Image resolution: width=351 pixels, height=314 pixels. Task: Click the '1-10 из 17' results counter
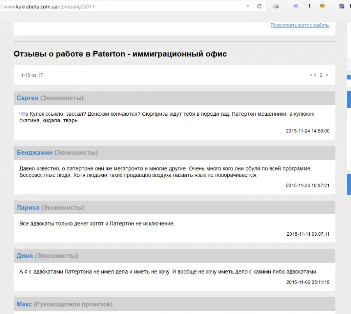point(32,75)
